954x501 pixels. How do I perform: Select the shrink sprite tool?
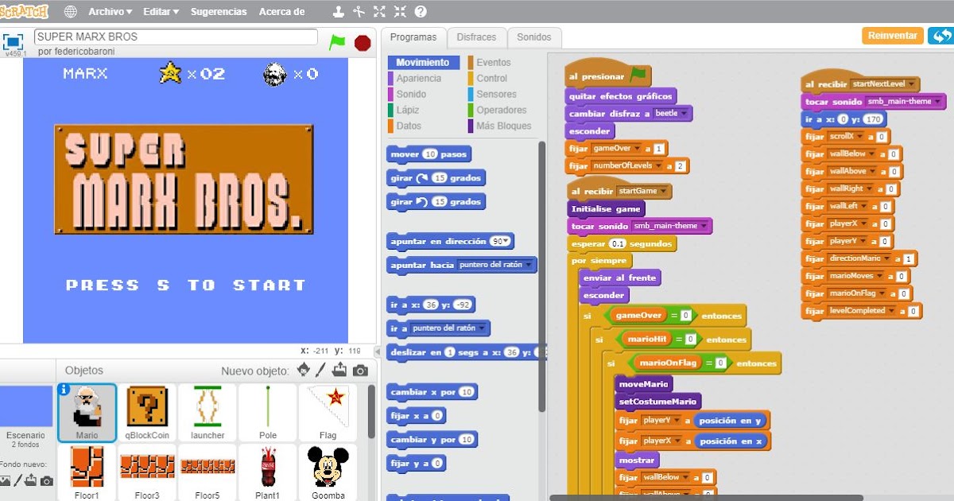pyautogui.click(x=399, y=11)
